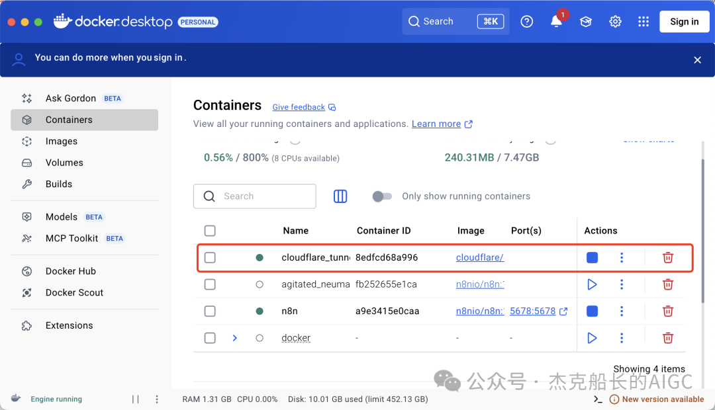The image size is (715, 410).
Task: Open more actions for docker row
Action: coord(622,338)
